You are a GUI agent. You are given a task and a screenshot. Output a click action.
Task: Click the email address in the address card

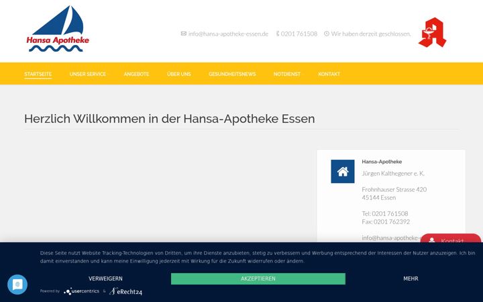click(391, 238)
